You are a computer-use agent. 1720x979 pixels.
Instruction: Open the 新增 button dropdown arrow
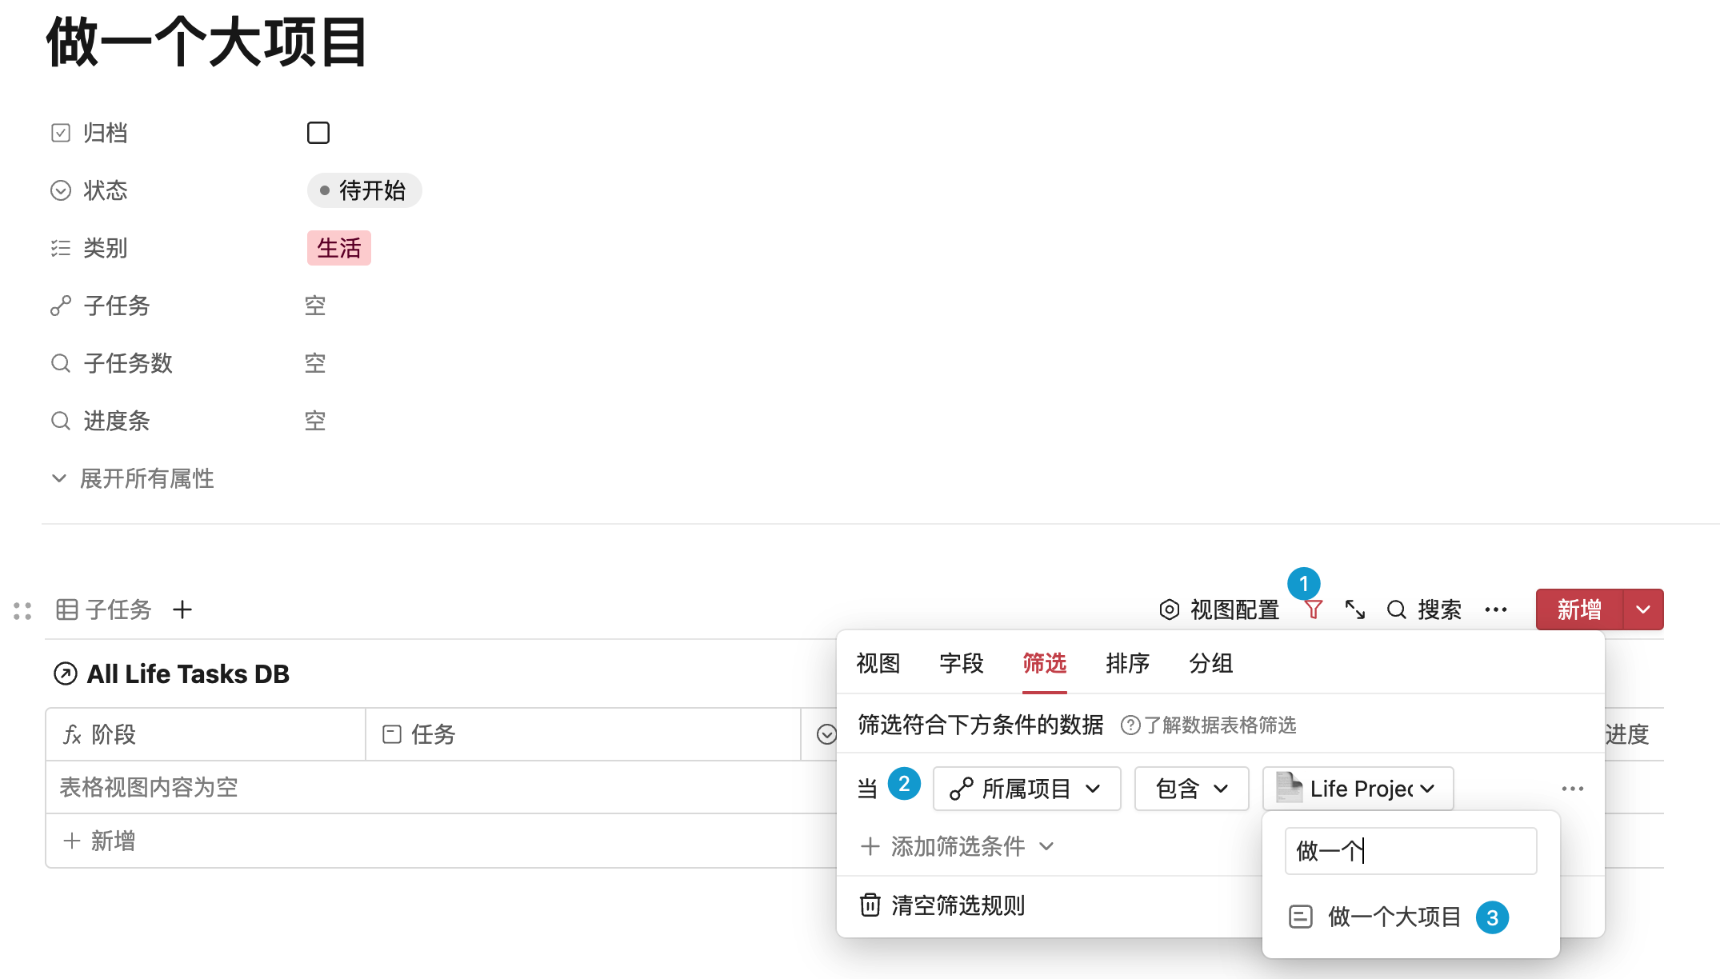coord(1643,610)
